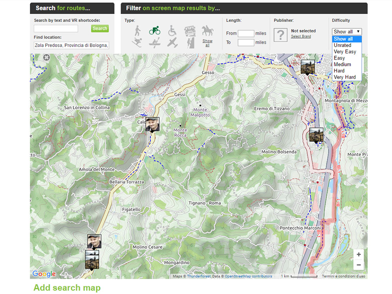
Task: Toggle the skiing route type filter
Action: pyautogui.click(x=137, y=43)
